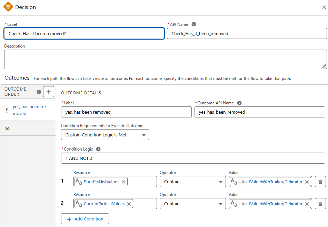Open Condition Requirements dropdown

click(x=105, y=135)
